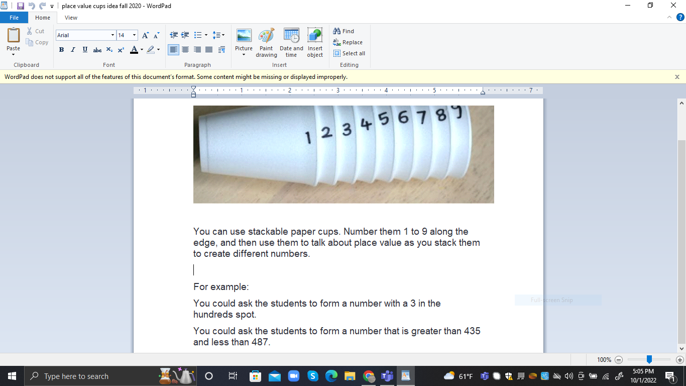Viewport: 686px width, 386px height.
Task: Open the File menu
Action: point(14,17)
